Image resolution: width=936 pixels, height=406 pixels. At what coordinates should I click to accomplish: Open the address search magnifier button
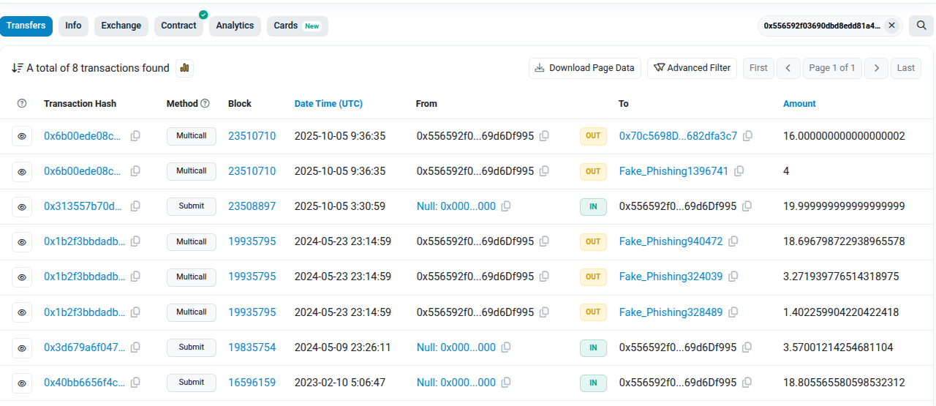[921, 26]
